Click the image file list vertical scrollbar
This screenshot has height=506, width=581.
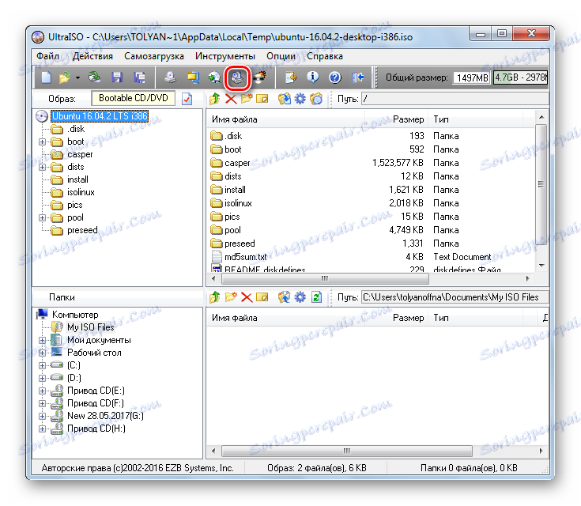(x=541, y=191)
